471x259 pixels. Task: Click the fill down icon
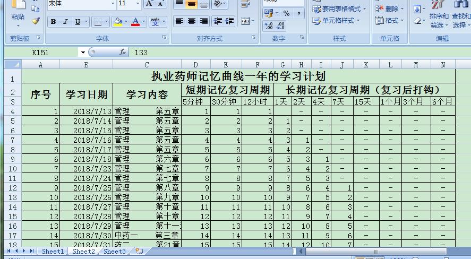[x=417, y=10]
